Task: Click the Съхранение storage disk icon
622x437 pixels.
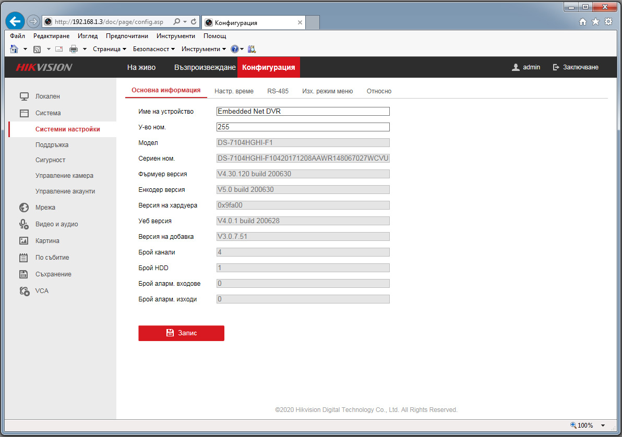Action: pos(23,274)
